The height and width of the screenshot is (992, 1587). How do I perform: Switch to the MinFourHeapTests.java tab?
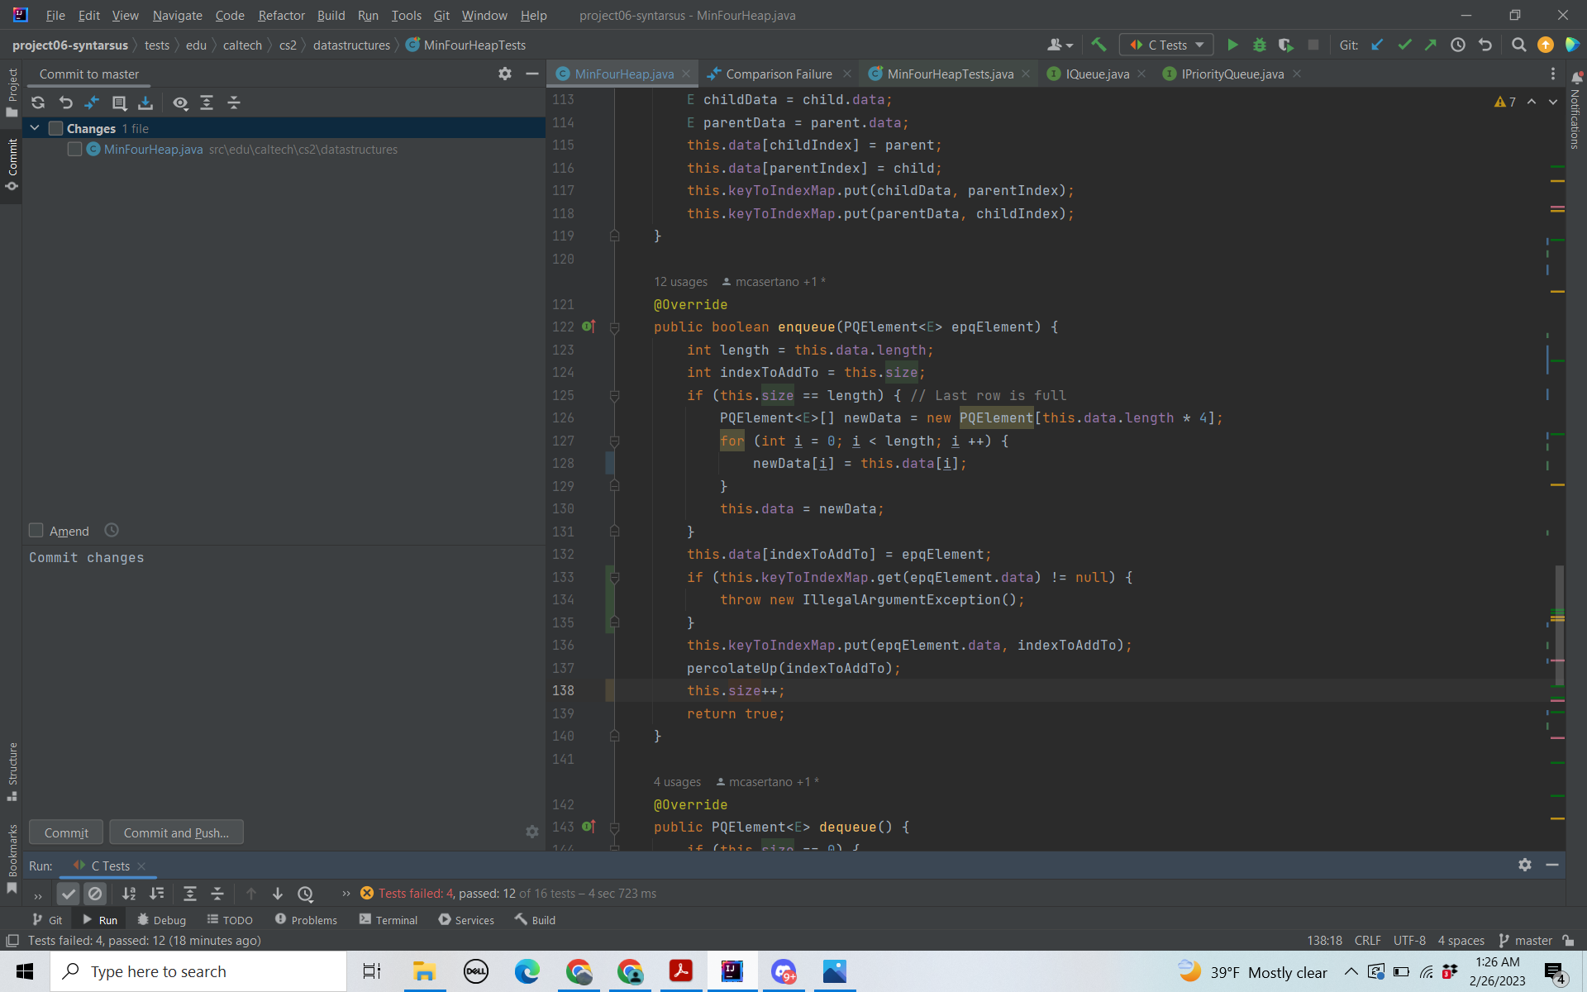point(949,74)
